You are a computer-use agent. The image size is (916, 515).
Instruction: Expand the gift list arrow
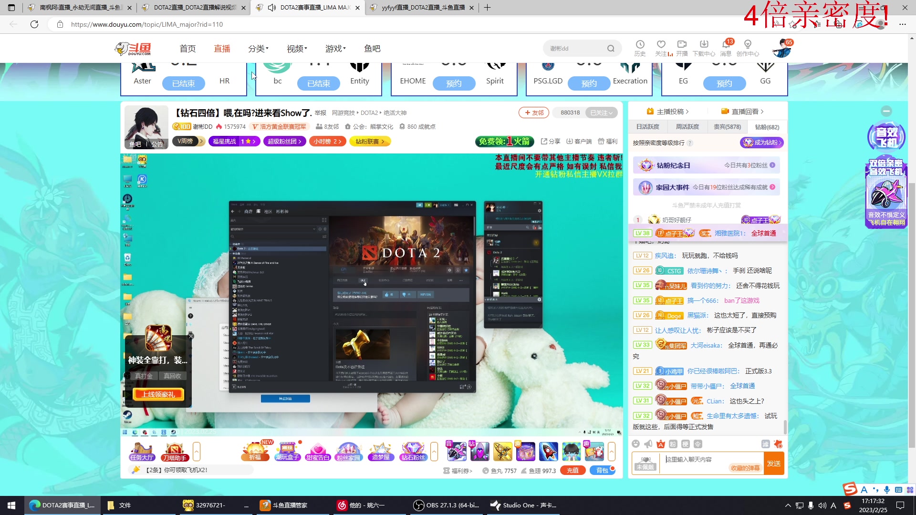612,451
